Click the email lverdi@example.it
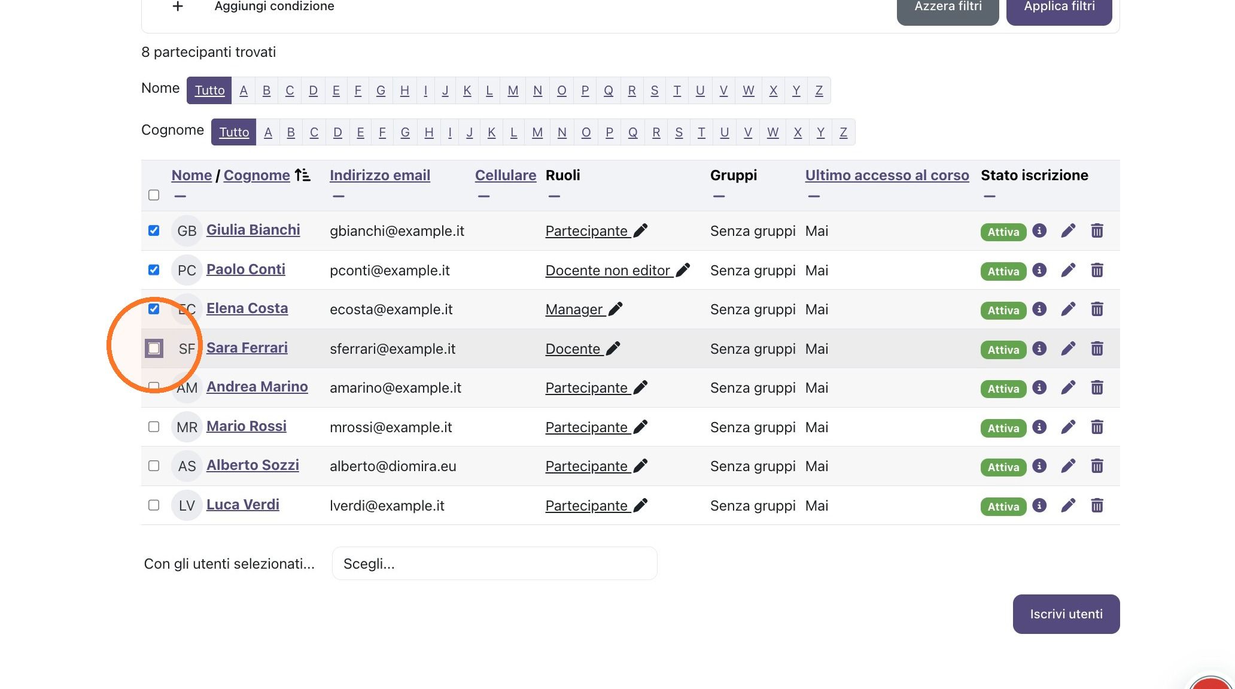 387,506
